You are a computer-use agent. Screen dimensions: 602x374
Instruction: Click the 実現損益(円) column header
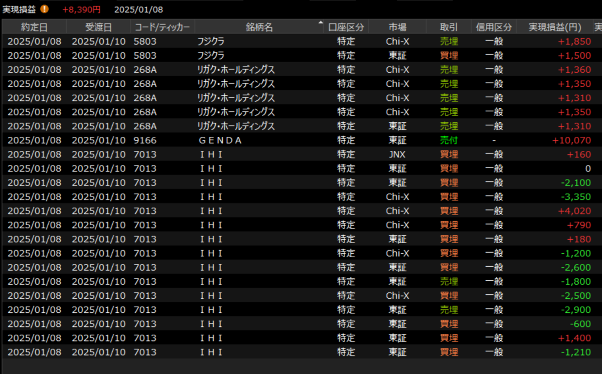tap(554, 27)
